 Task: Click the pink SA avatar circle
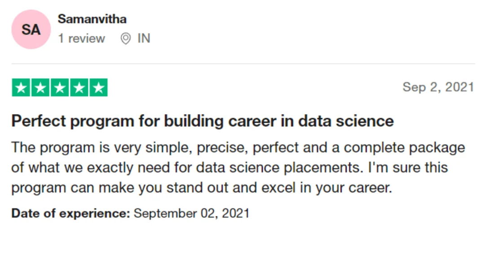(x=31, y=29)
